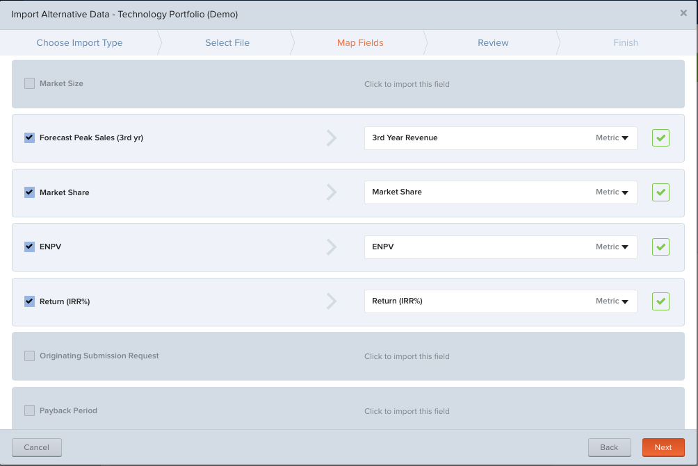Uncheck Forecast Peak Sales (3rd yr)
This screenshot has height=466, width=698.
click(x=29, y=138)
